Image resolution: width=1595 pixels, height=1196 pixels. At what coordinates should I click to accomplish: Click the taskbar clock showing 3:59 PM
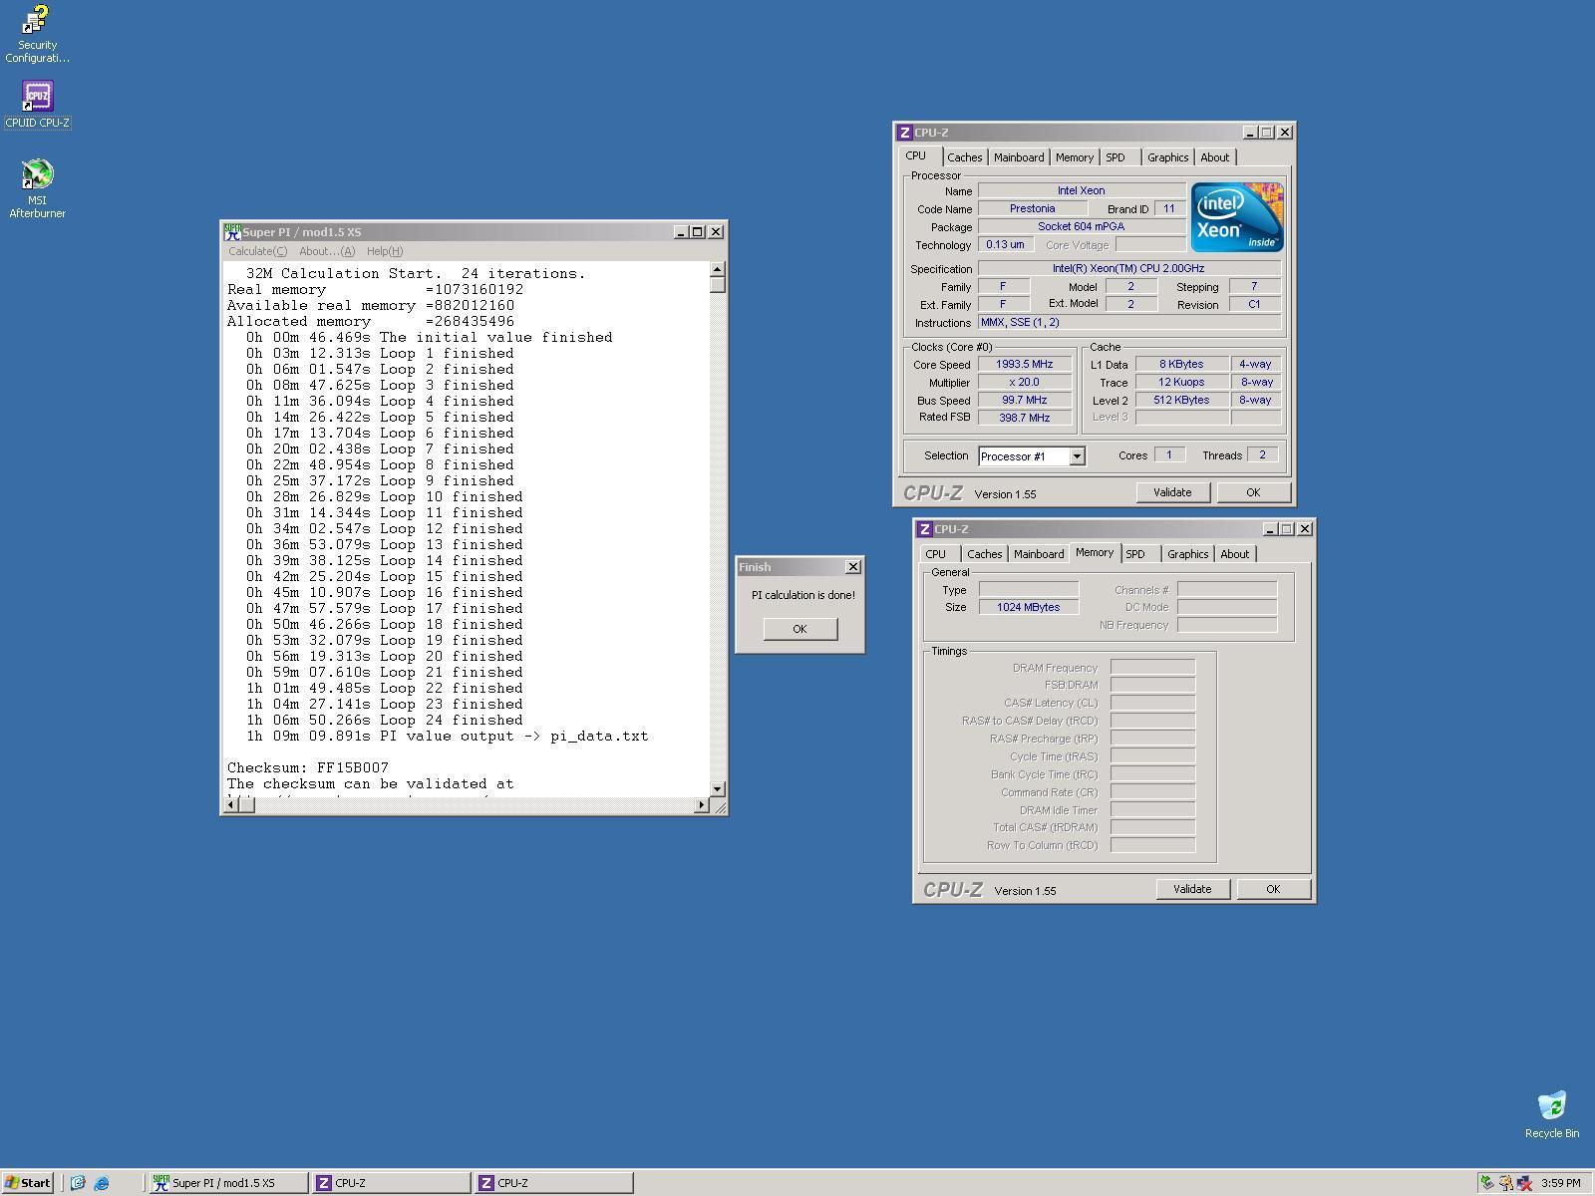pyautogui.click(x=1561, y=1183)
